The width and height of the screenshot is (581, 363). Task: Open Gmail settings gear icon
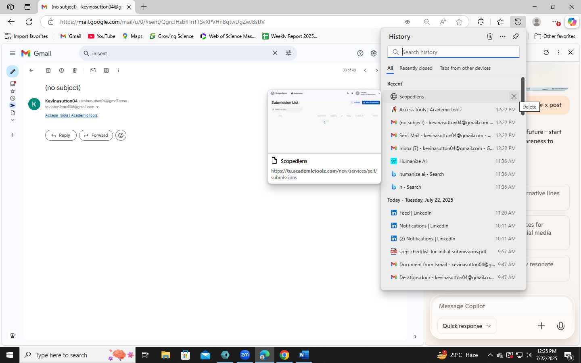tap(374, 53)
